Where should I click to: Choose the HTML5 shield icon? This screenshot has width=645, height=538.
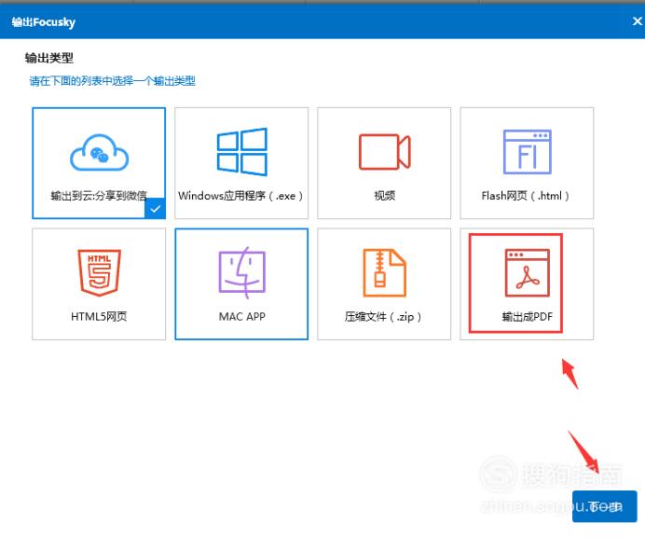tap(99, 272)
